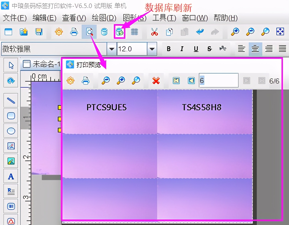Click the page number field showing 6
This screenshot has width=289, height=225.
click(x=219, y=80)
